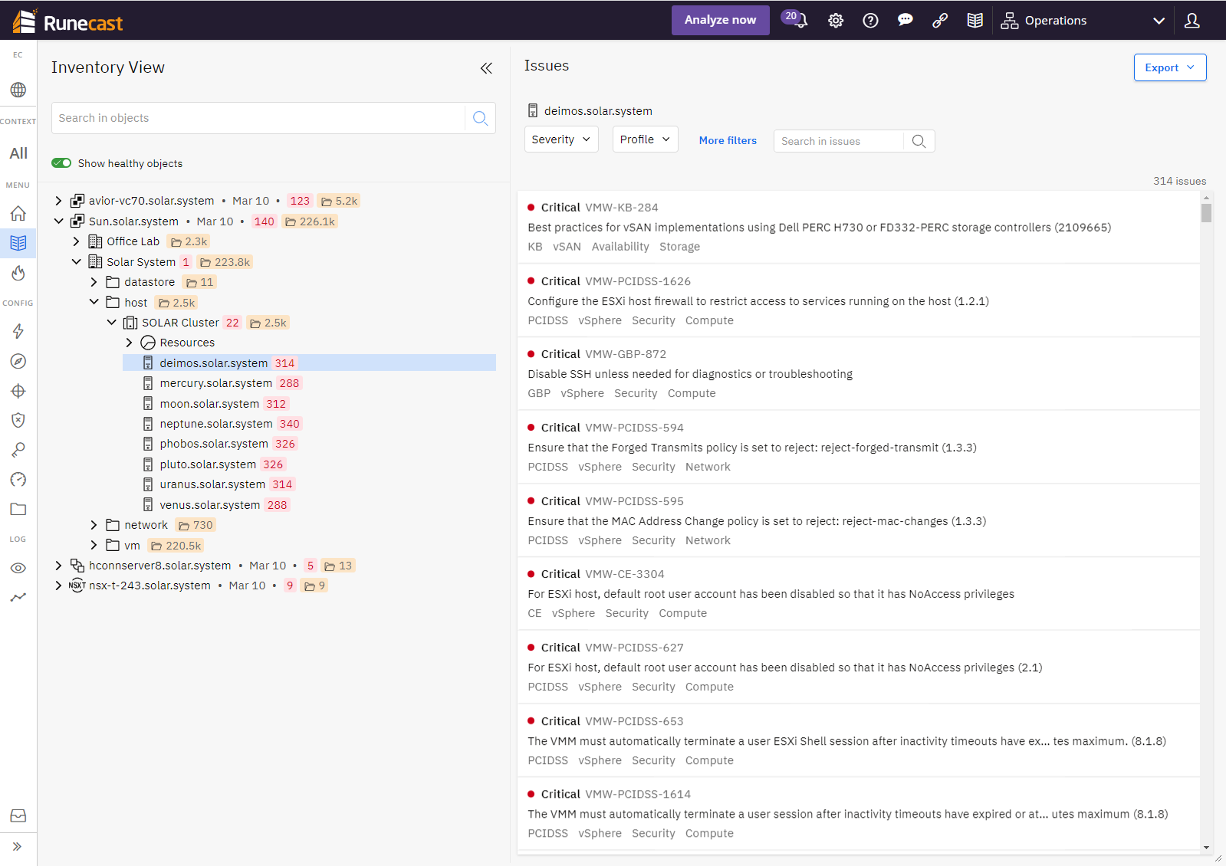This screenshot has height=866, width=1226.
Task: Open the crosshair target icon in sidebar
Action: point(18,391)
